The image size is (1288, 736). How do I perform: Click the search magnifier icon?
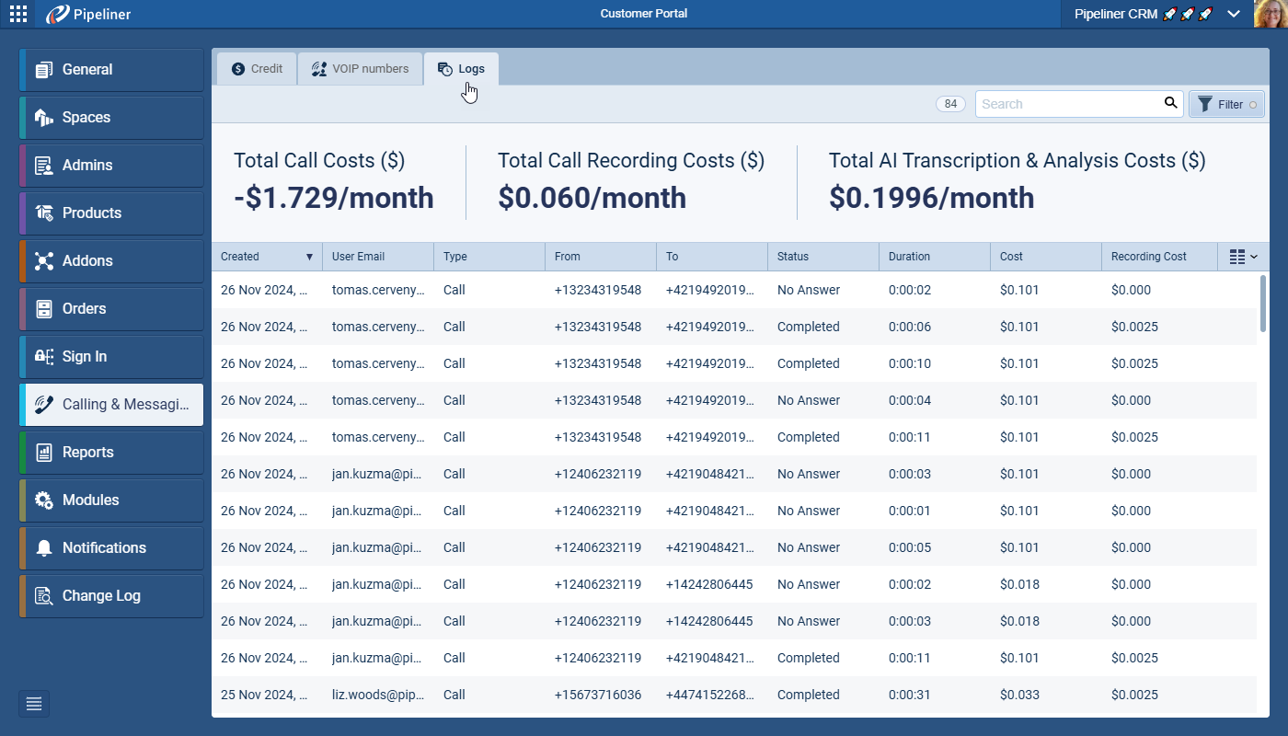point(1170,103)
